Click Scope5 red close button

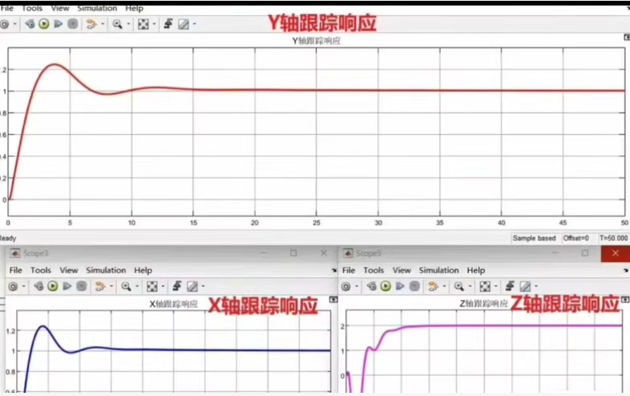pos(615,253)
